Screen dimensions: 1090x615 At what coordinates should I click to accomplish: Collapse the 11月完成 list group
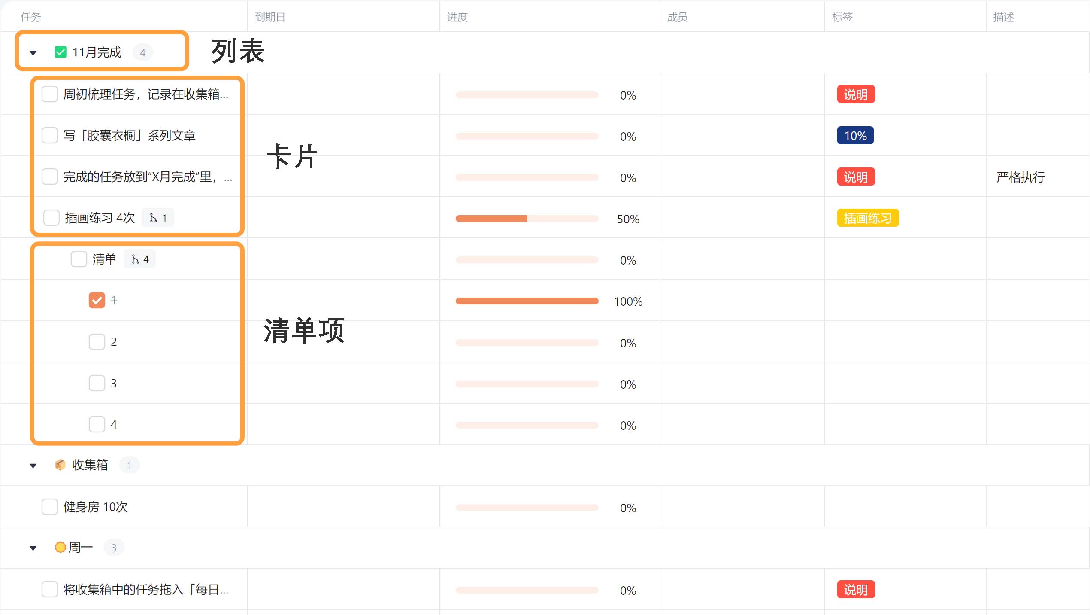[33, 53]
